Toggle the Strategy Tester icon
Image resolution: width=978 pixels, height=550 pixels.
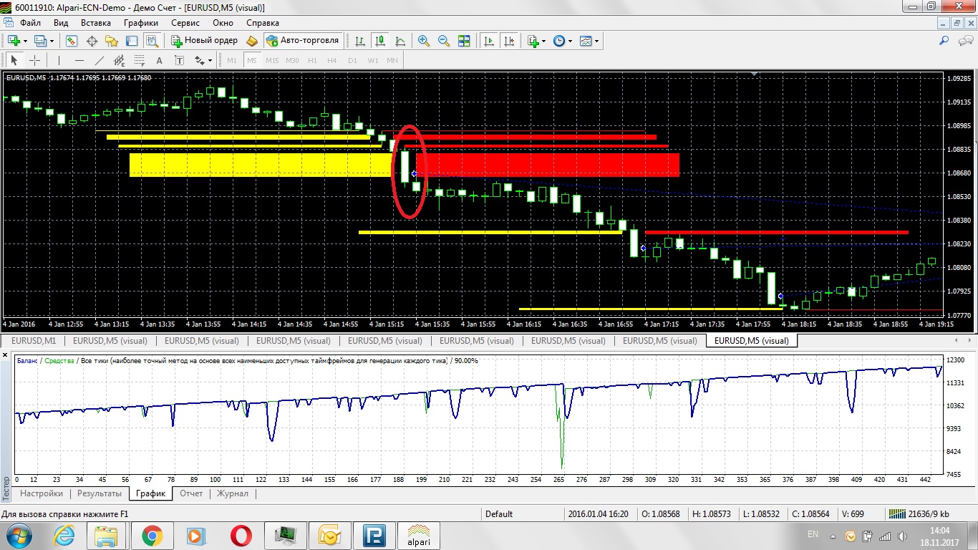[150, 41]
